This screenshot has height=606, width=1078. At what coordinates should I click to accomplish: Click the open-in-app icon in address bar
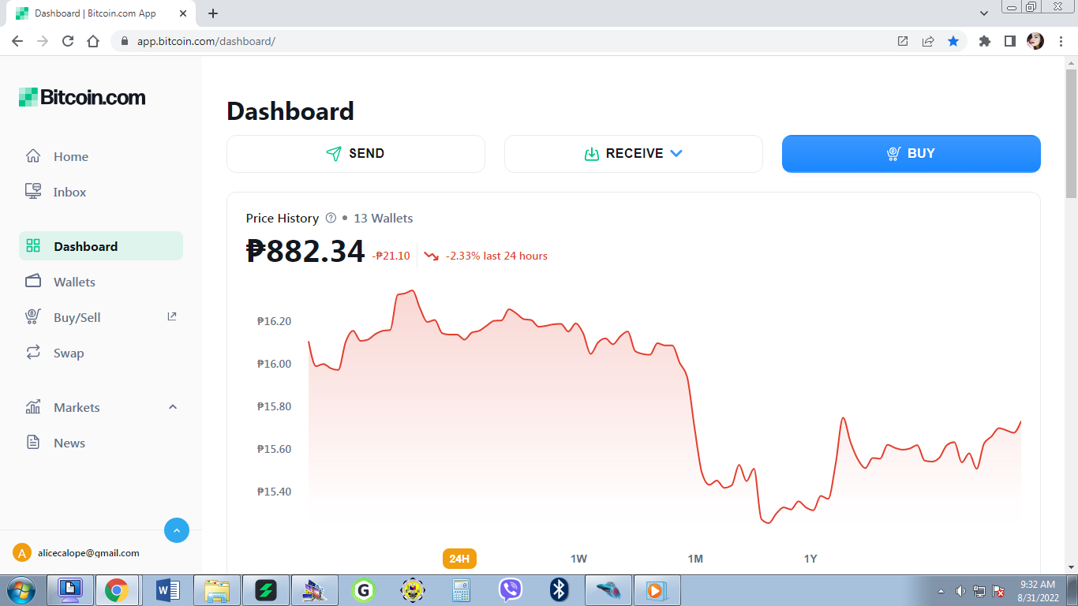903,41
